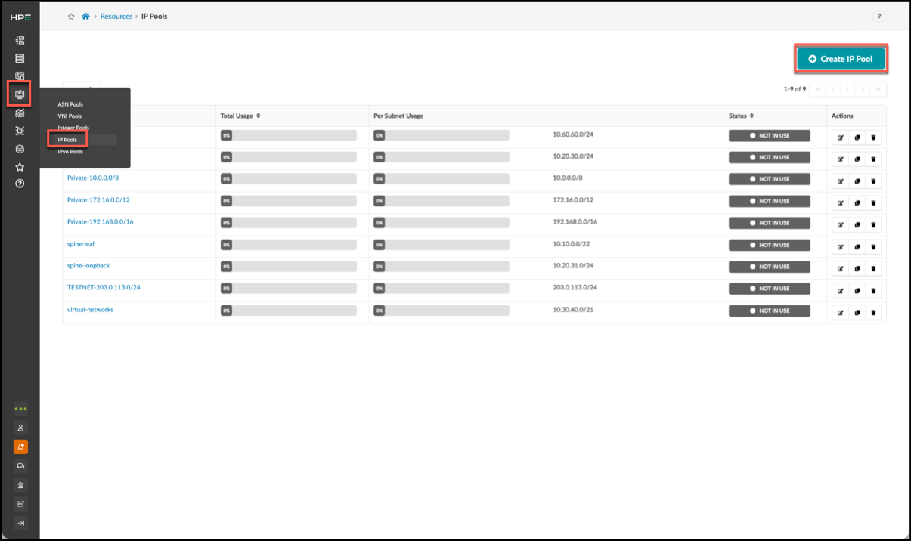Viewport: 911px width, 541px height.
Task: Go to Home via breadcrumb icon
Action: click(85, 16)
